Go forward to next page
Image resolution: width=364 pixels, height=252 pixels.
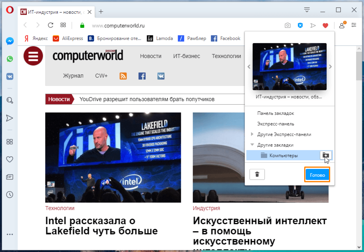coord(38,25)
